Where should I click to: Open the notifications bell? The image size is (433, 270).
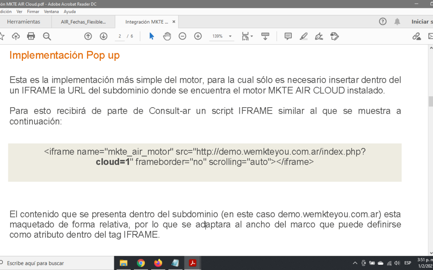coord(397,22)
